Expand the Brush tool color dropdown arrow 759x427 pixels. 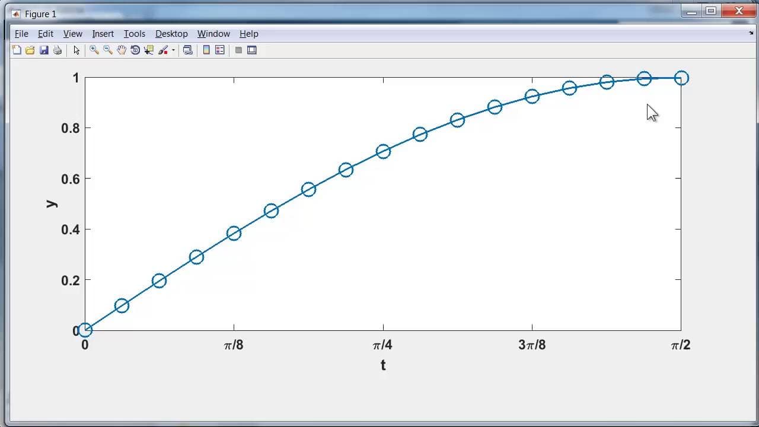173,50
